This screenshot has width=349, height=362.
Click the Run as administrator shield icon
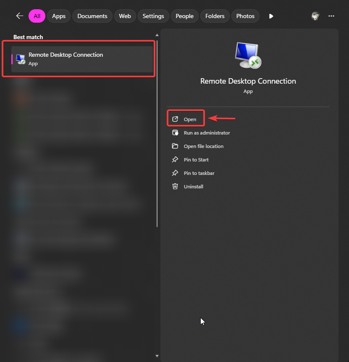175,132
